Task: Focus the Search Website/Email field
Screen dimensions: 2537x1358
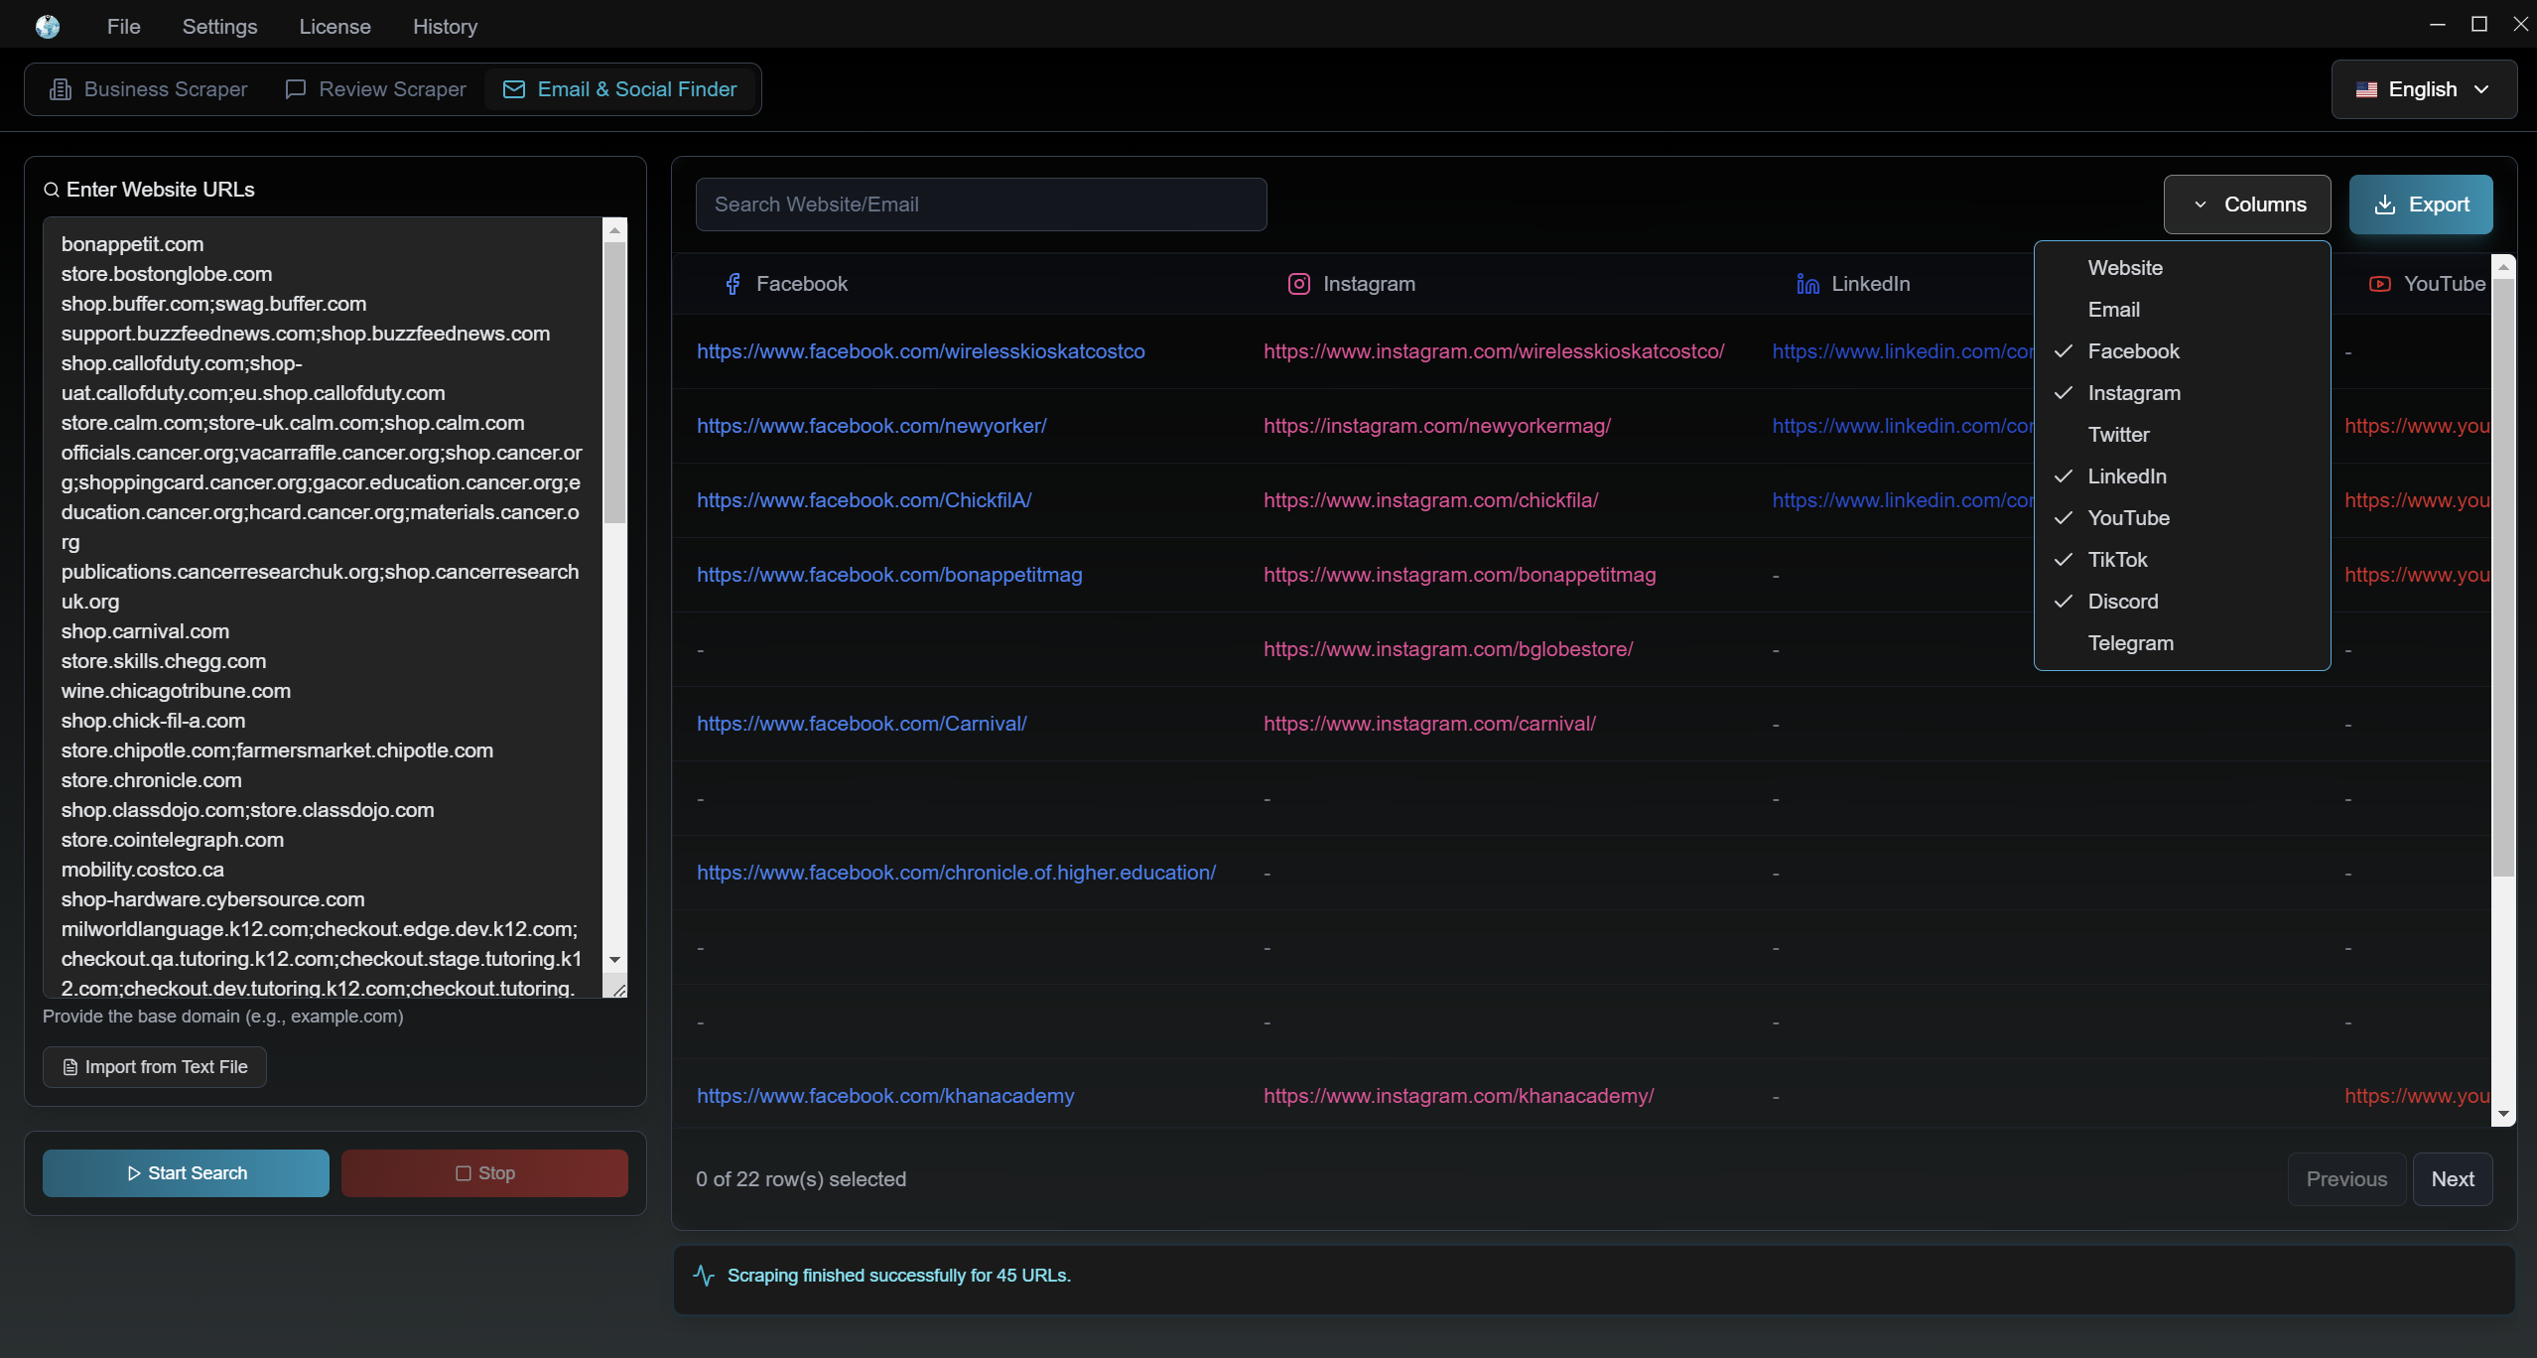Action: coord(981,204)
